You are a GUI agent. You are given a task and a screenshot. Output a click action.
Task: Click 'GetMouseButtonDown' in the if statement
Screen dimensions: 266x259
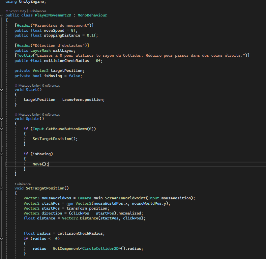(x=67, y=129)
